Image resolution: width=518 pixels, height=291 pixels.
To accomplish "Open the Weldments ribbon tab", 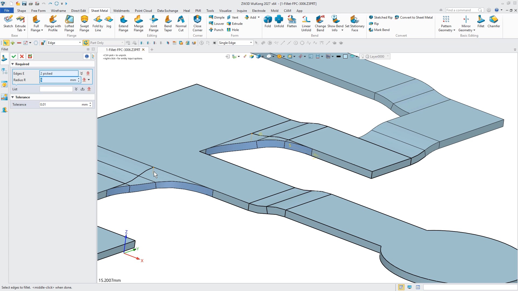I will (x=121, y=11).
